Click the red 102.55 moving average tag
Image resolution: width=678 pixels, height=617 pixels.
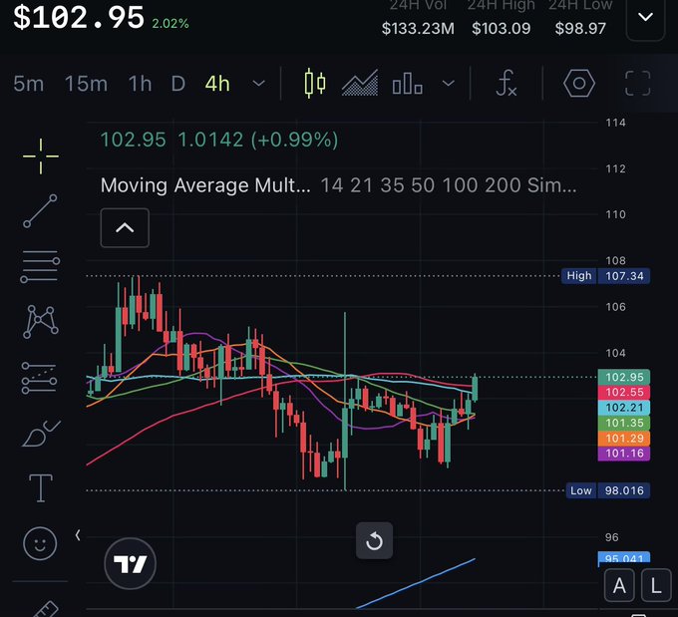click(x=624, y=392)
